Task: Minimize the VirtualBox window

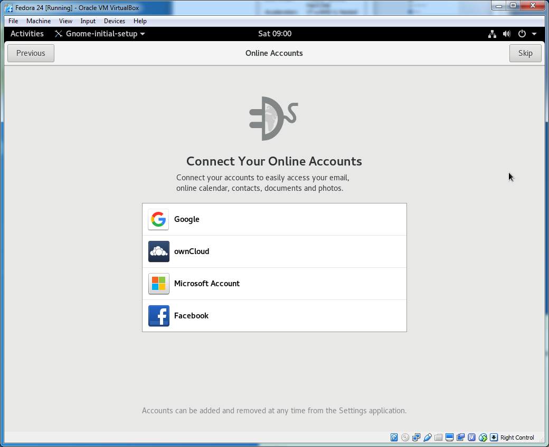Action: pyautogui.click(x=499, y=6)
